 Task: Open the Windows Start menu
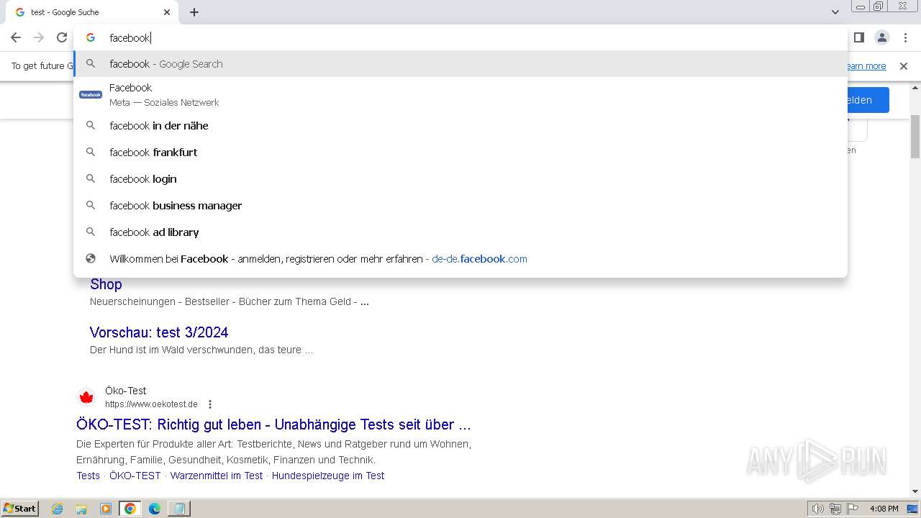click(19, 509)
